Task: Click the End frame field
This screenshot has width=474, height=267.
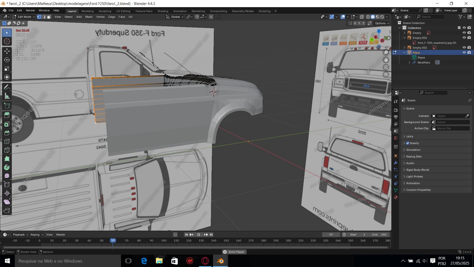Action: 379,235
